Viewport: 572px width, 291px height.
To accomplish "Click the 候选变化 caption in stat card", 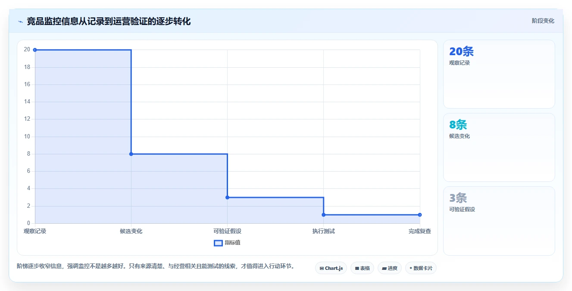I will [459, 136].
